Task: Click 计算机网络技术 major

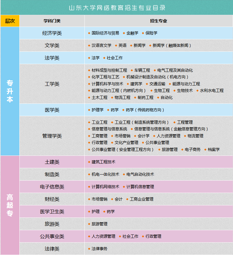Action: [x=105, y=187]
